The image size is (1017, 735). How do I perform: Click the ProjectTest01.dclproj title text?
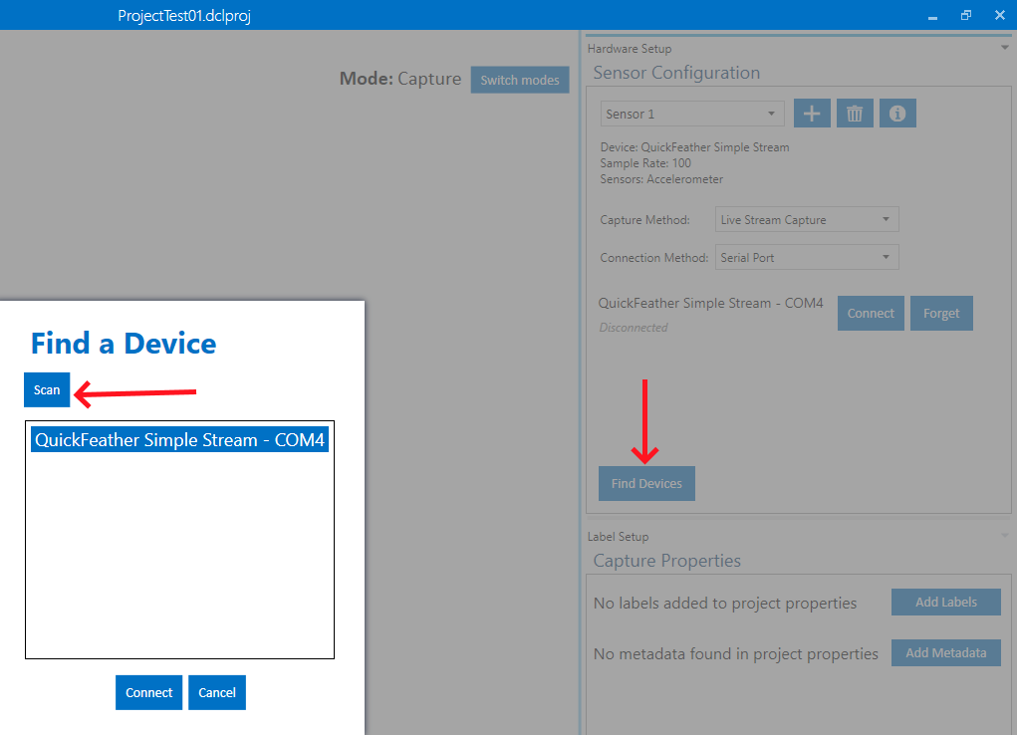click(x=184, y=16)
